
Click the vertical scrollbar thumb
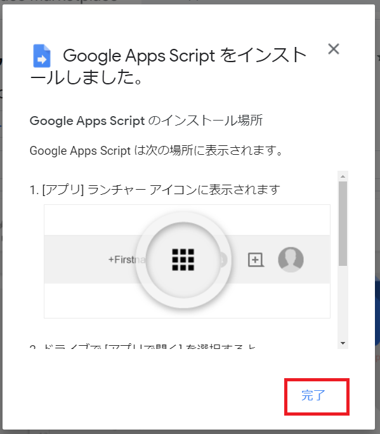[x=343, y=223]
